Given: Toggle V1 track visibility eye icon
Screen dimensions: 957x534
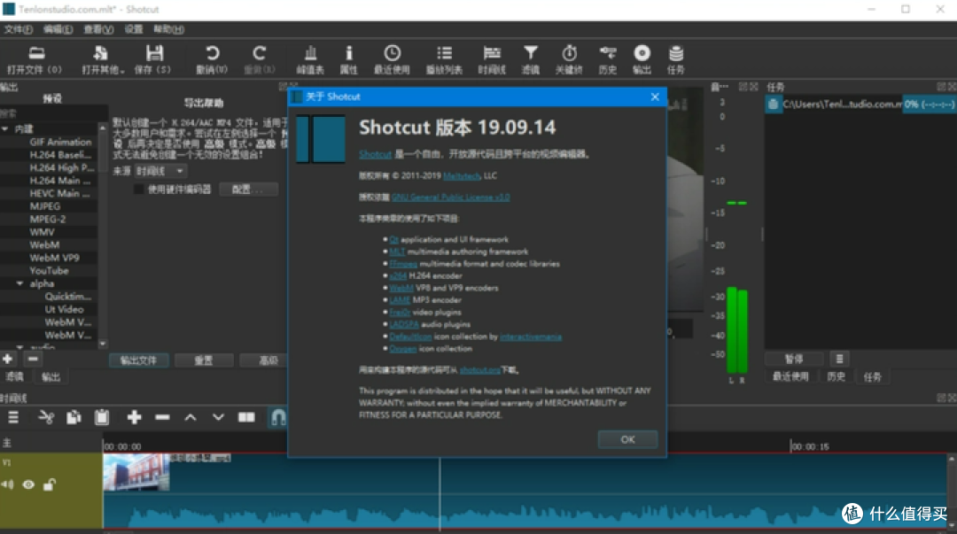Looking at the screenshot, I should (x=28, y=484).
